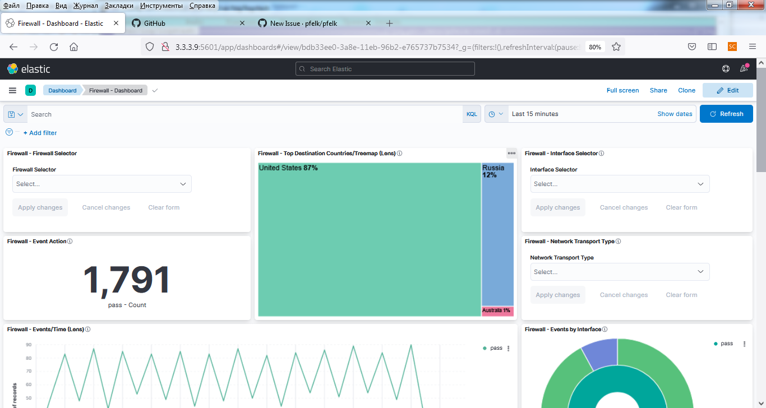Open the help icon in the Elastic header
This screenshot has height=408, width=766.
(726, 68)
